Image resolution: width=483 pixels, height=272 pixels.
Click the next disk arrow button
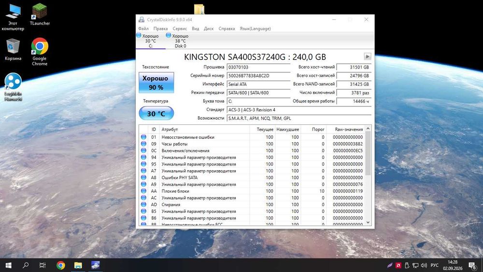(x=368, y=56)
